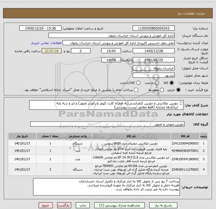Click the price validity date 1401/01/25
This screenshot has width=216, height=209.
(x=154, y=60)
